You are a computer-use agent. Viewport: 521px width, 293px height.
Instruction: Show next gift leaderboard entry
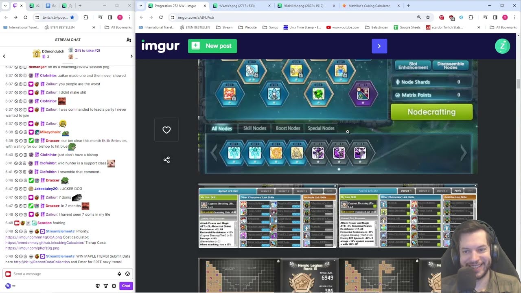point(131,56)
